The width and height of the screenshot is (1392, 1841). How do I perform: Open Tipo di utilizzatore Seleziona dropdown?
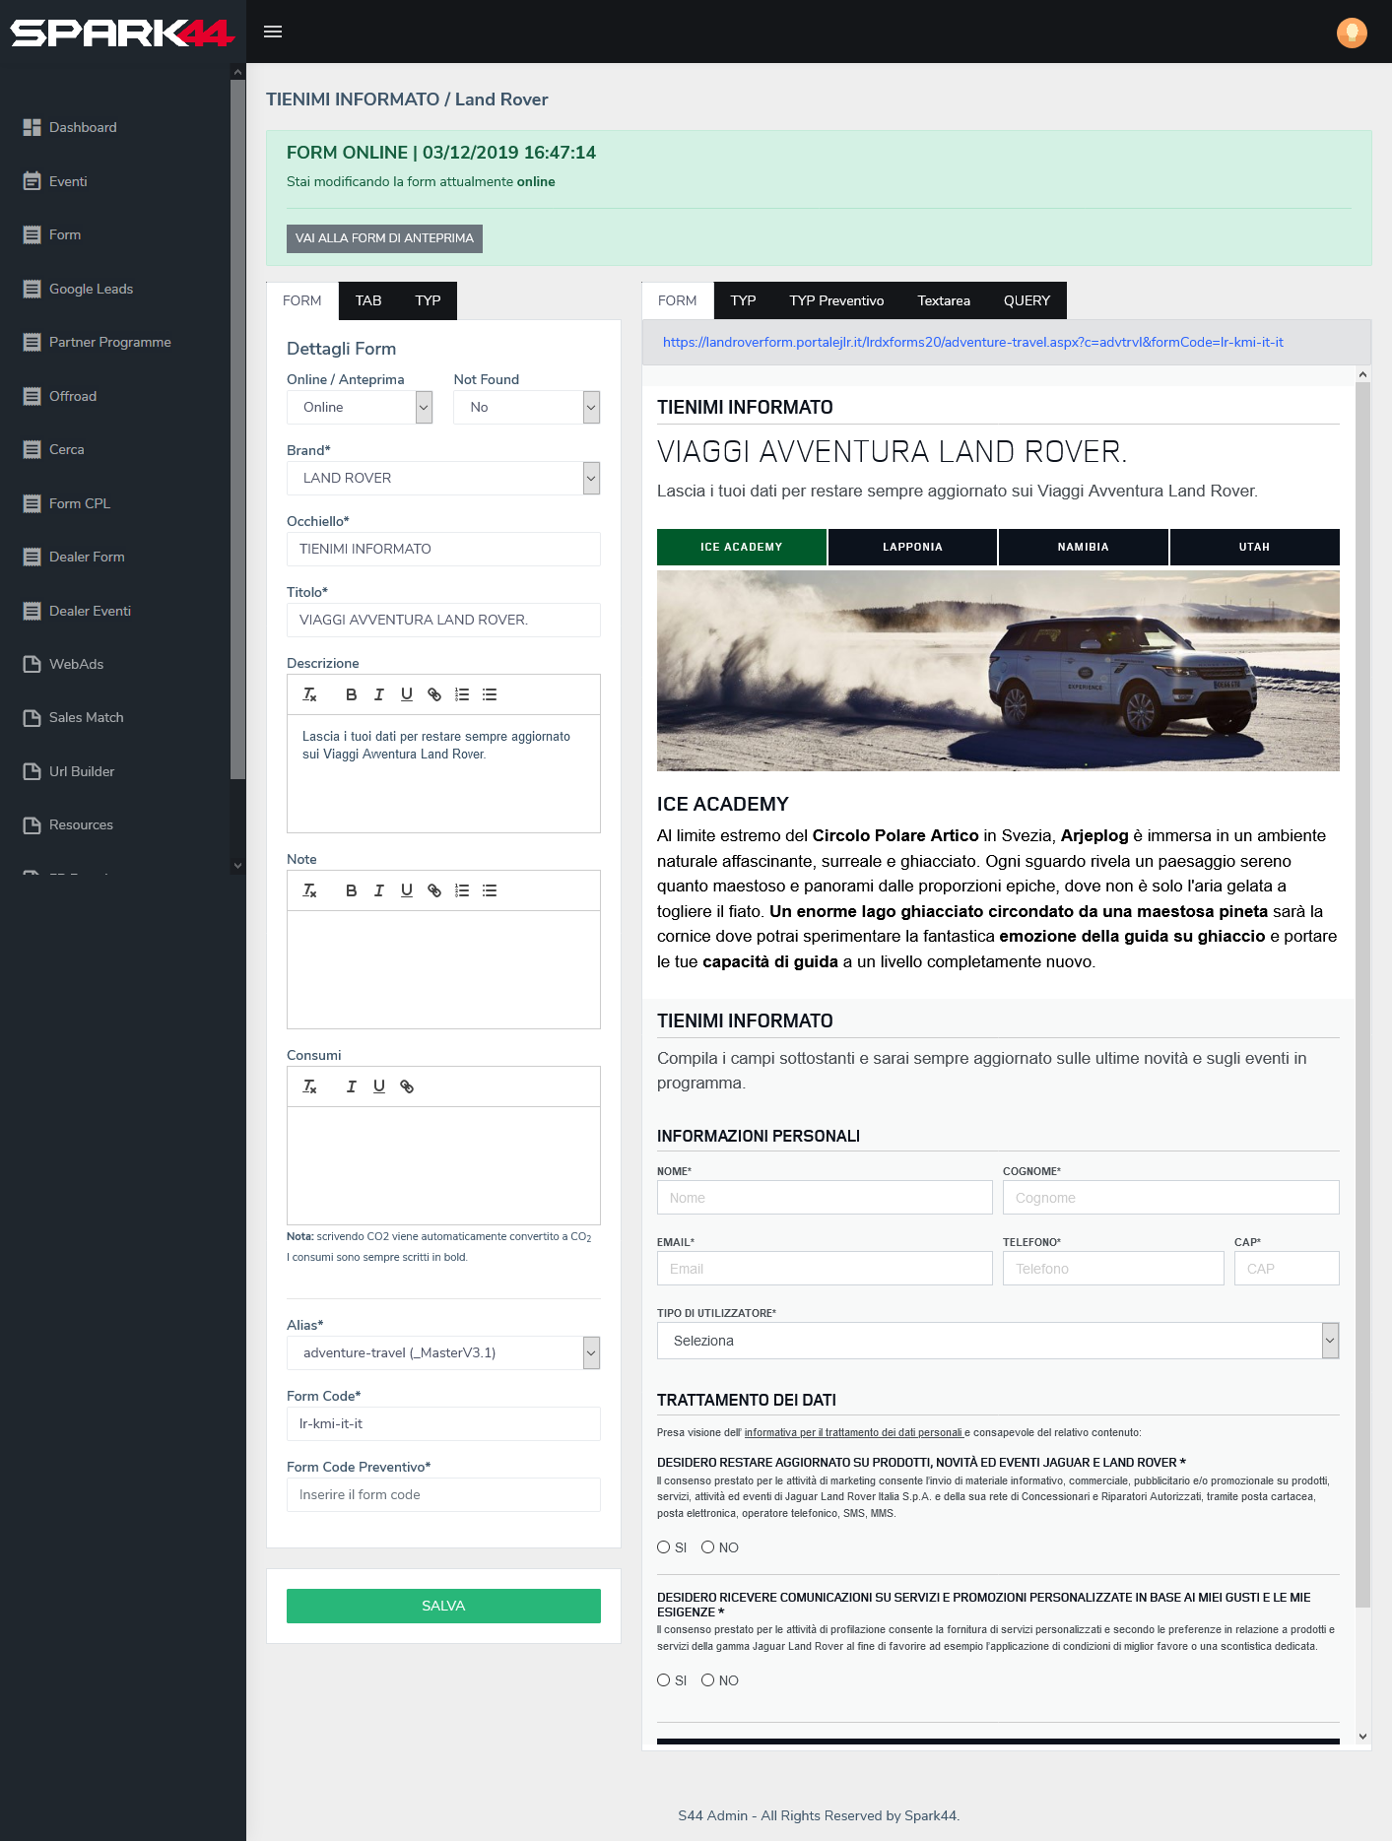(x=998, y=1341)
